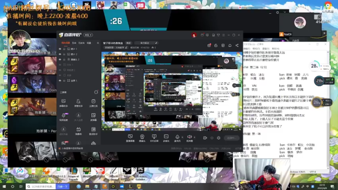Click the microphone icon
The height and width of the screenshot is (190, 338).
pyautogui.click(x=177, y=137)
